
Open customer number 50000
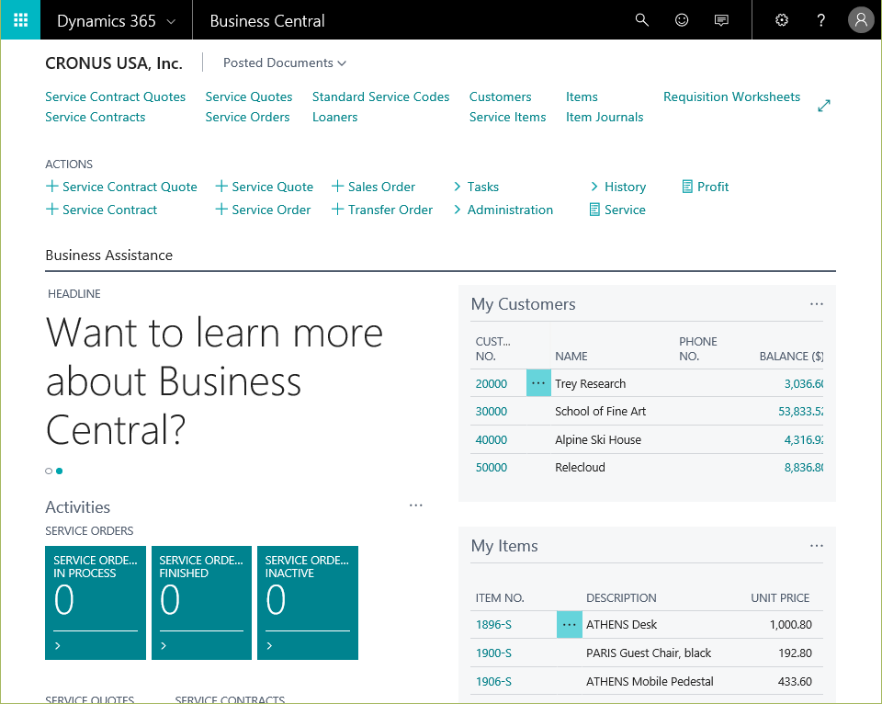(x=491, y=468)
